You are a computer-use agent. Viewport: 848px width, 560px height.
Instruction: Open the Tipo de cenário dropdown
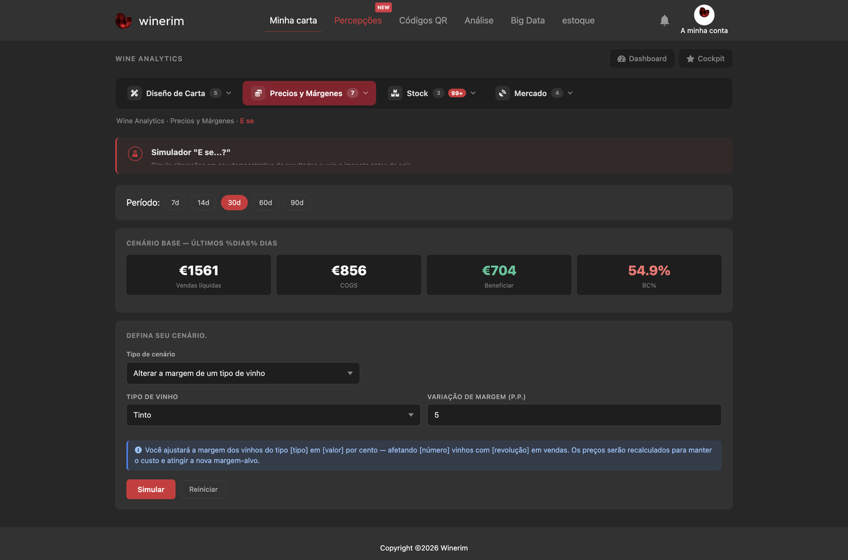coord(243,373)
